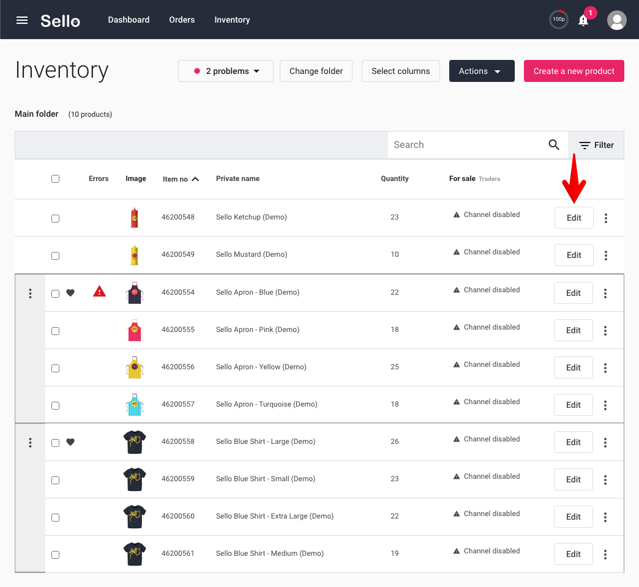Screen dimensions: 639x587
Task: Open the blue shirt group options menu
Action: coord(30,443)
